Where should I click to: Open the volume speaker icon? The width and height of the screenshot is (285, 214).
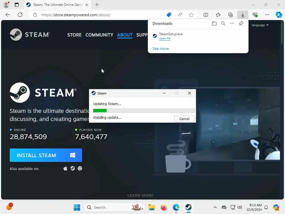240,207
